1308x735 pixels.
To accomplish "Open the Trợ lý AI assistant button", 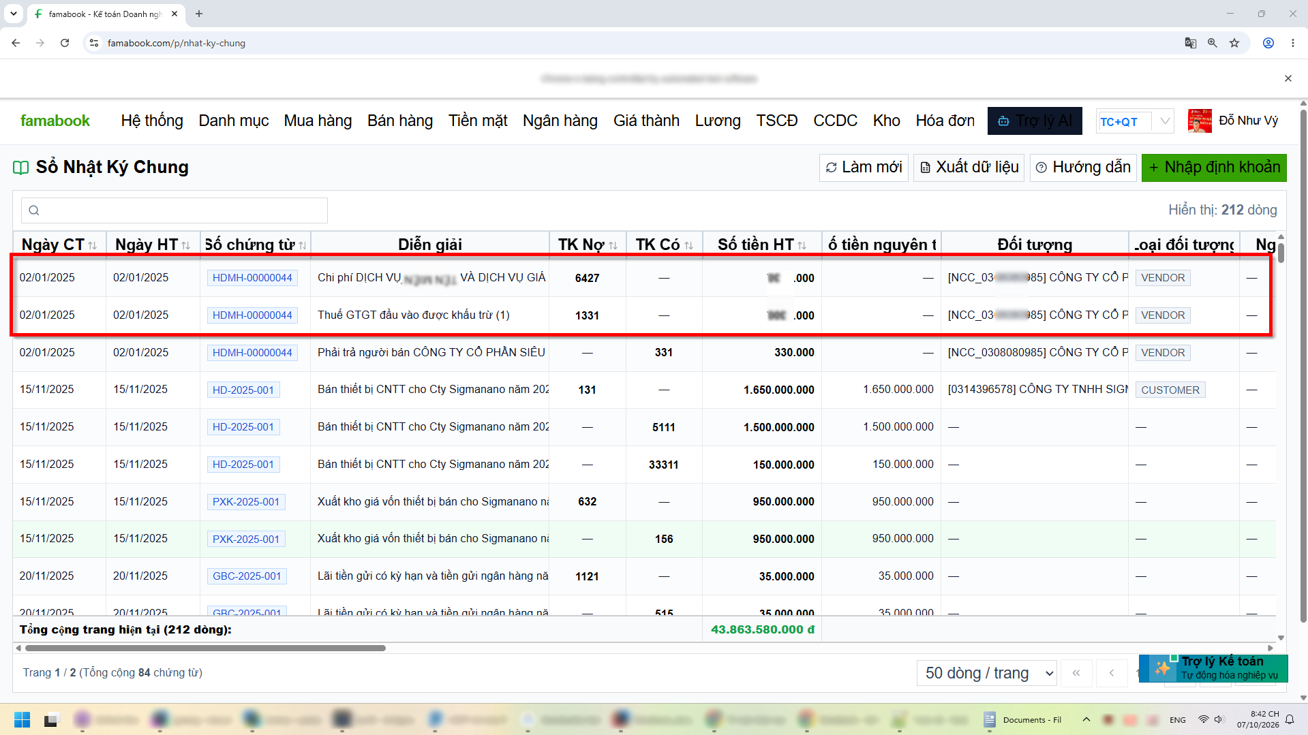I will 1035,121.
